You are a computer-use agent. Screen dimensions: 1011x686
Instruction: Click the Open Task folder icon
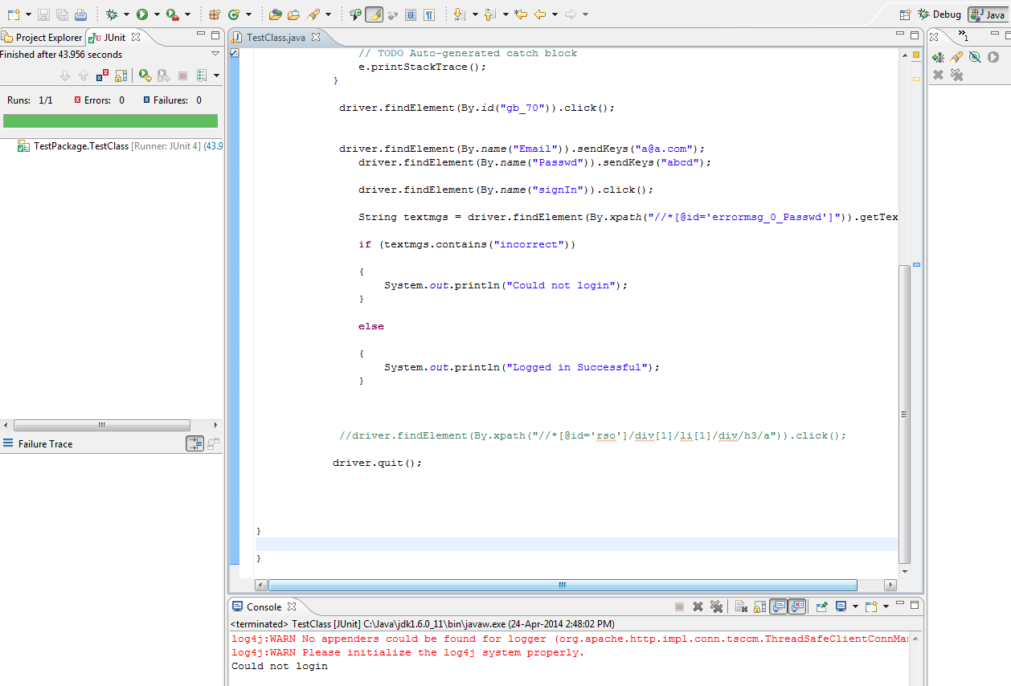[x=293, y=14]
